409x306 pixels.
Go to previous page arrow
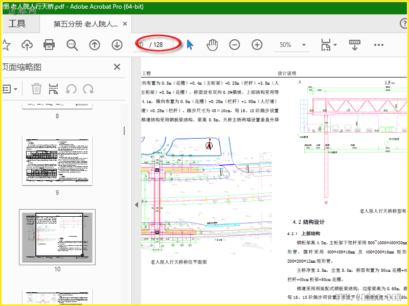point(95,45)
